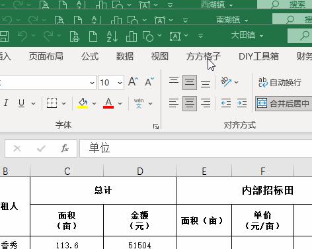Click the phonetic guide (wén) icon
312x249 pixels.
tap(139, 103)
